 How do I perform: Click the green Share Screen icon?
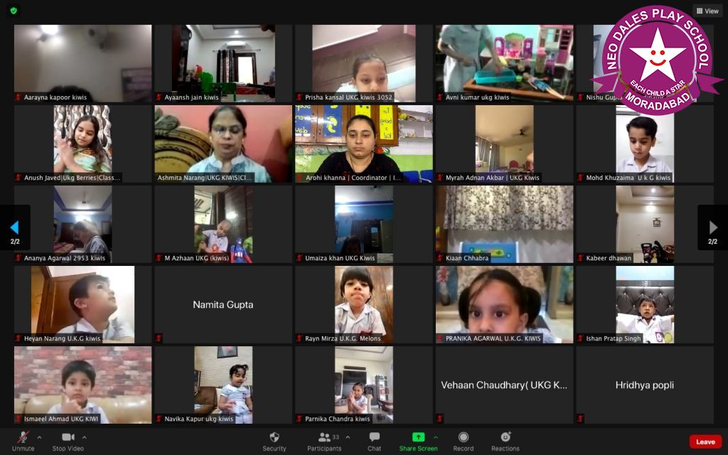tap(418, 437)
